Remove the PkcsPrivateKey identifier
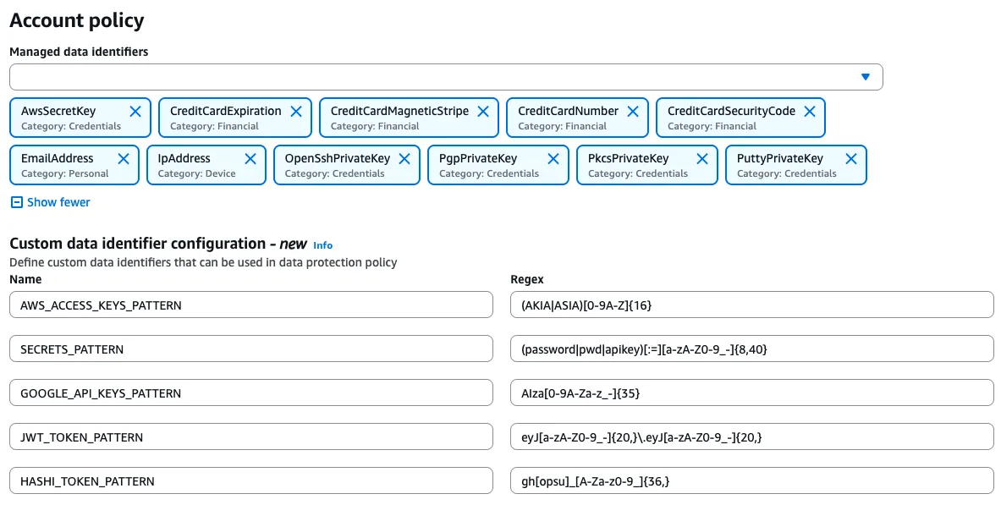The image size is (1001, 505). (x=702, y=158)
